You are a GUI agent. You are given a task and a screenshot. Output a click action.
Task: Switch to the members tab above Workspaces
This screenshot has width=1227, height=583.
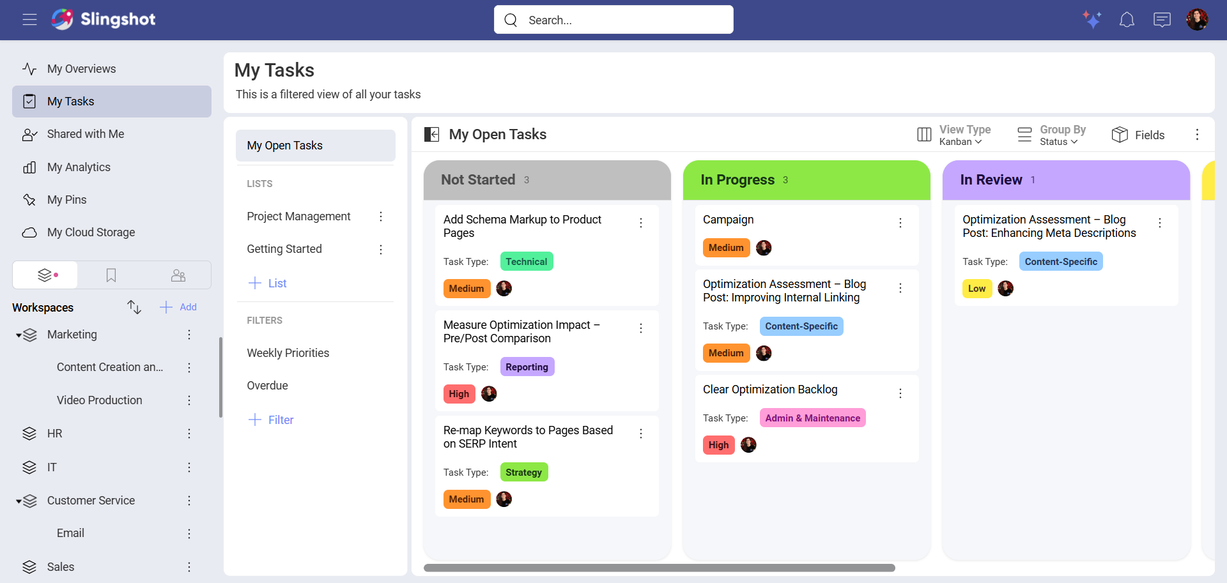click(178, 275)
